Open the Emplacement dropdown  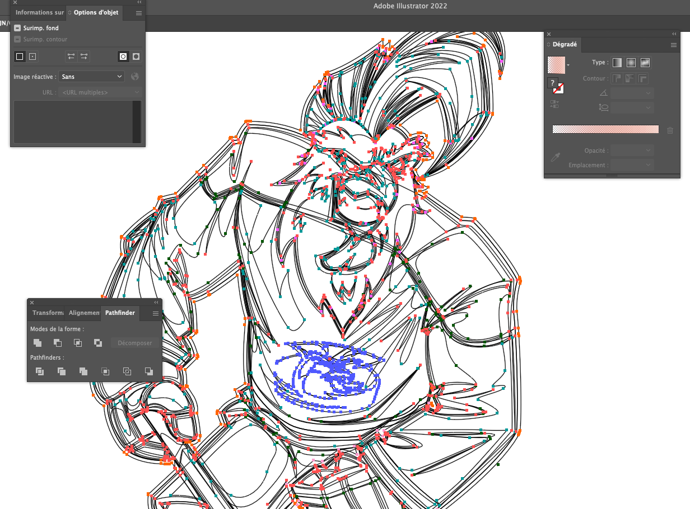coord(632,165)
